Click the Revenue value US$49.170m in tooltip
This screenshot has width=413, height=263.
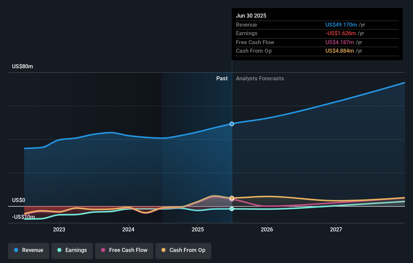341,25
